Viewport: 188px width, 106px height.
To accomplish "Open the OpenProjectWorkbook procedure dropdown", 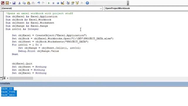I will [146, 8].
